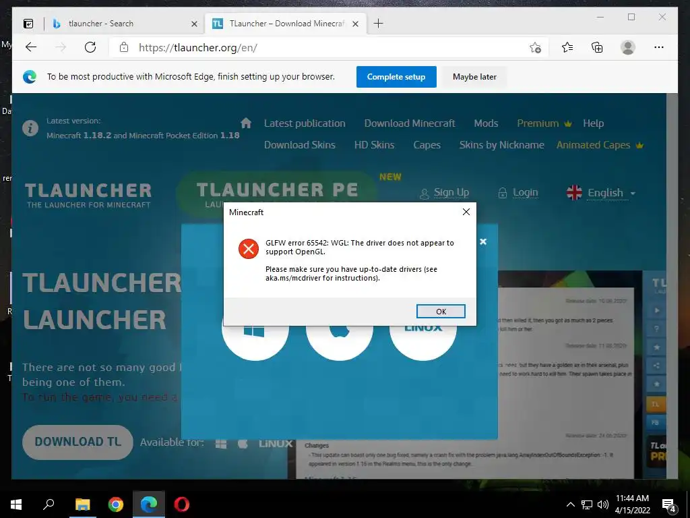Choose the Linux download circle
Screen dimensions: 690x518
point(423,340)
